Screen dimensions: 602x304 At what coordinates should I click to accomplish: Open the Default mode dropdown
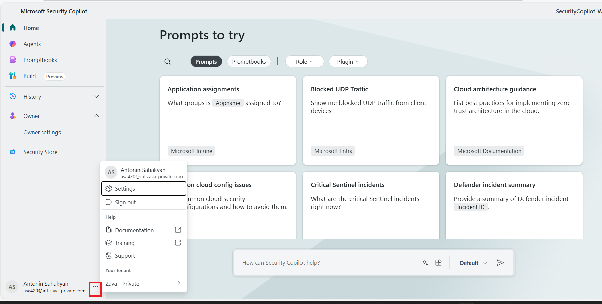472,263
